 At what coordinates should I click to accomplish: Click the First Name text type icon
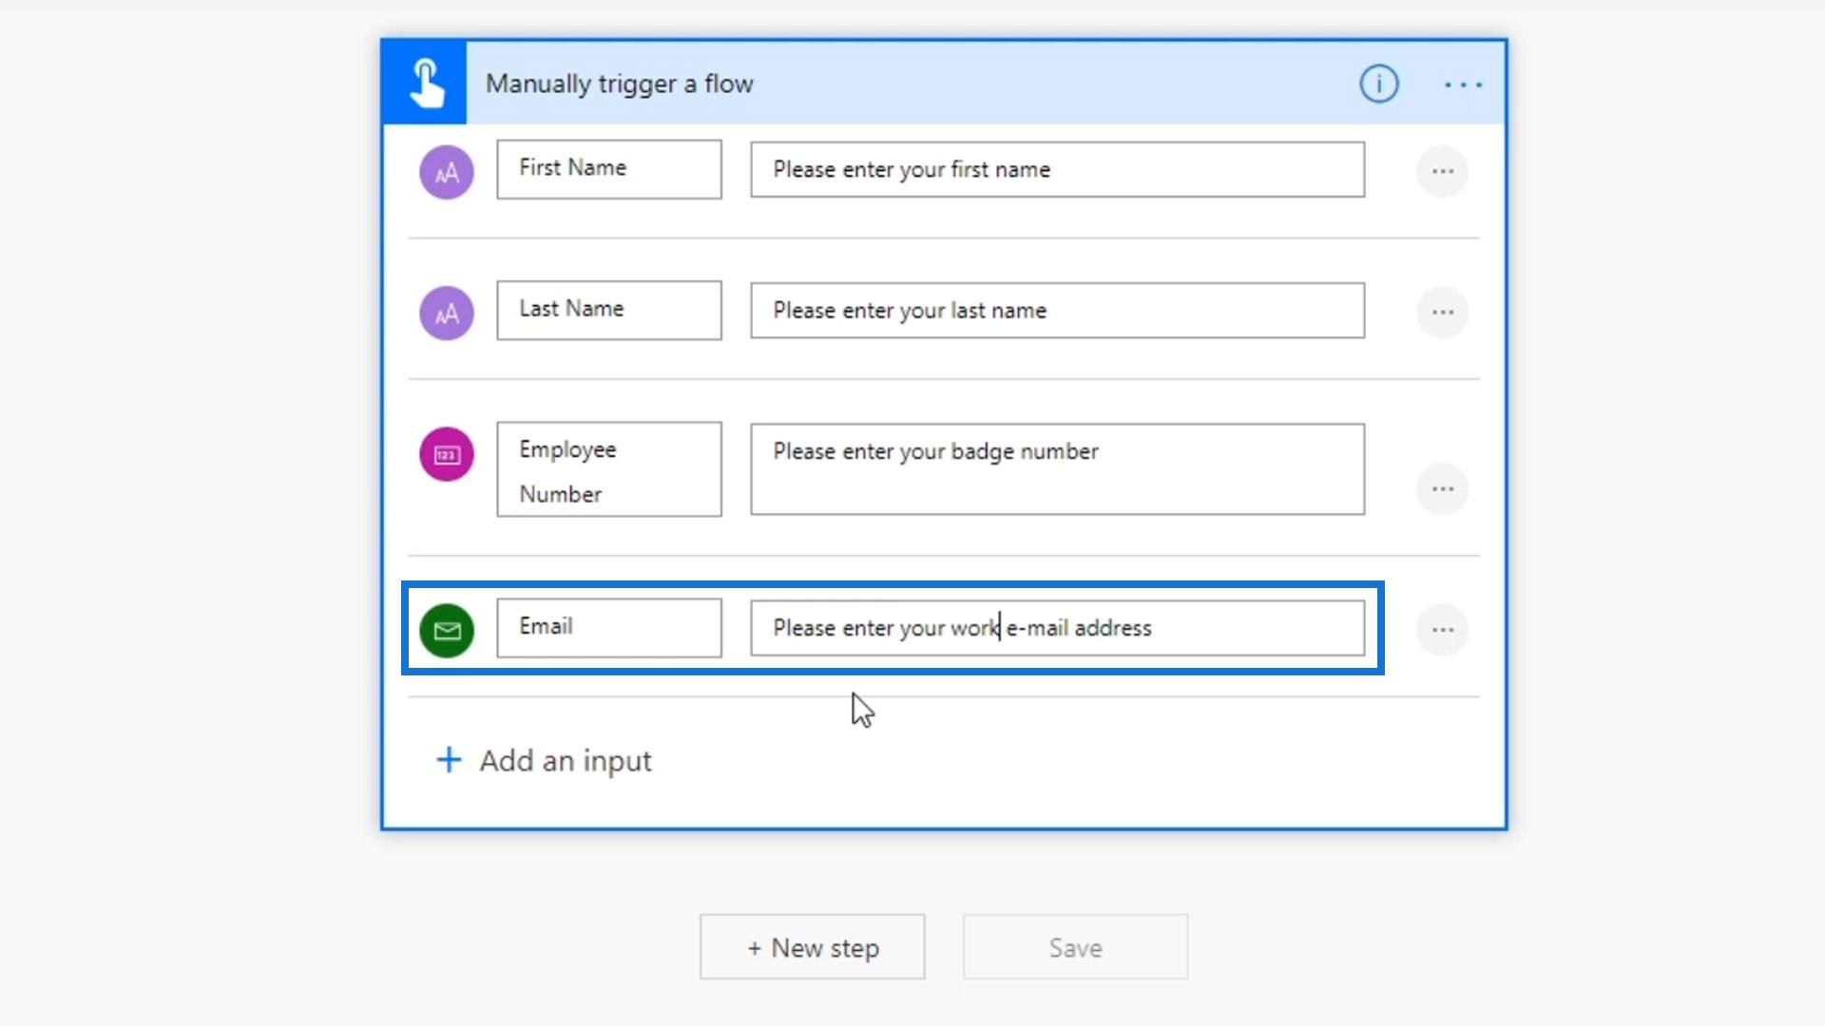447,172
